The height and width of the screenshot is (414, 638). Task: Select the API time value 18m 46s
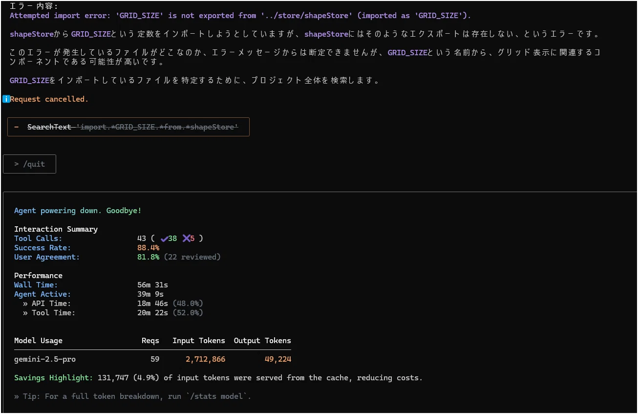pyautogui.click(x=152, y=304)
